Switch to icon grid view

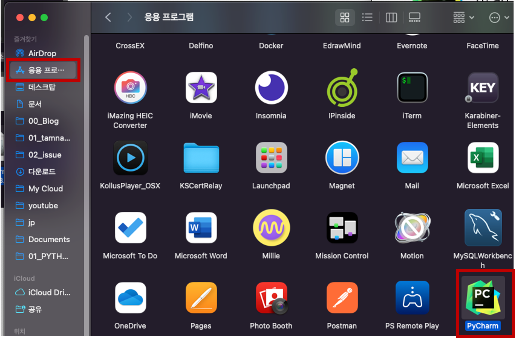point(345,18)
